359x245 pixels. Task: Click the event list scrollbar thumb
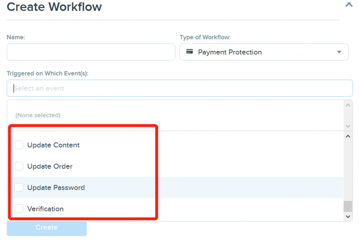click(348, 206)
